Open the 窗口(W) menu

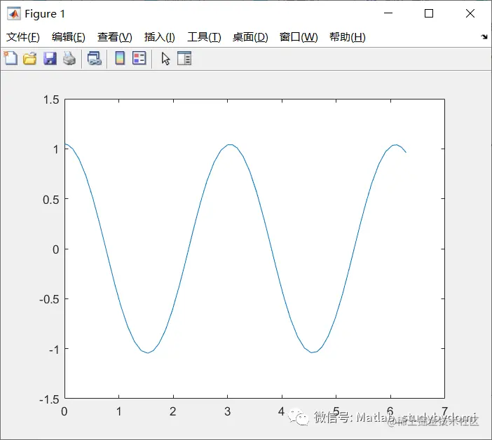point(299,37)
